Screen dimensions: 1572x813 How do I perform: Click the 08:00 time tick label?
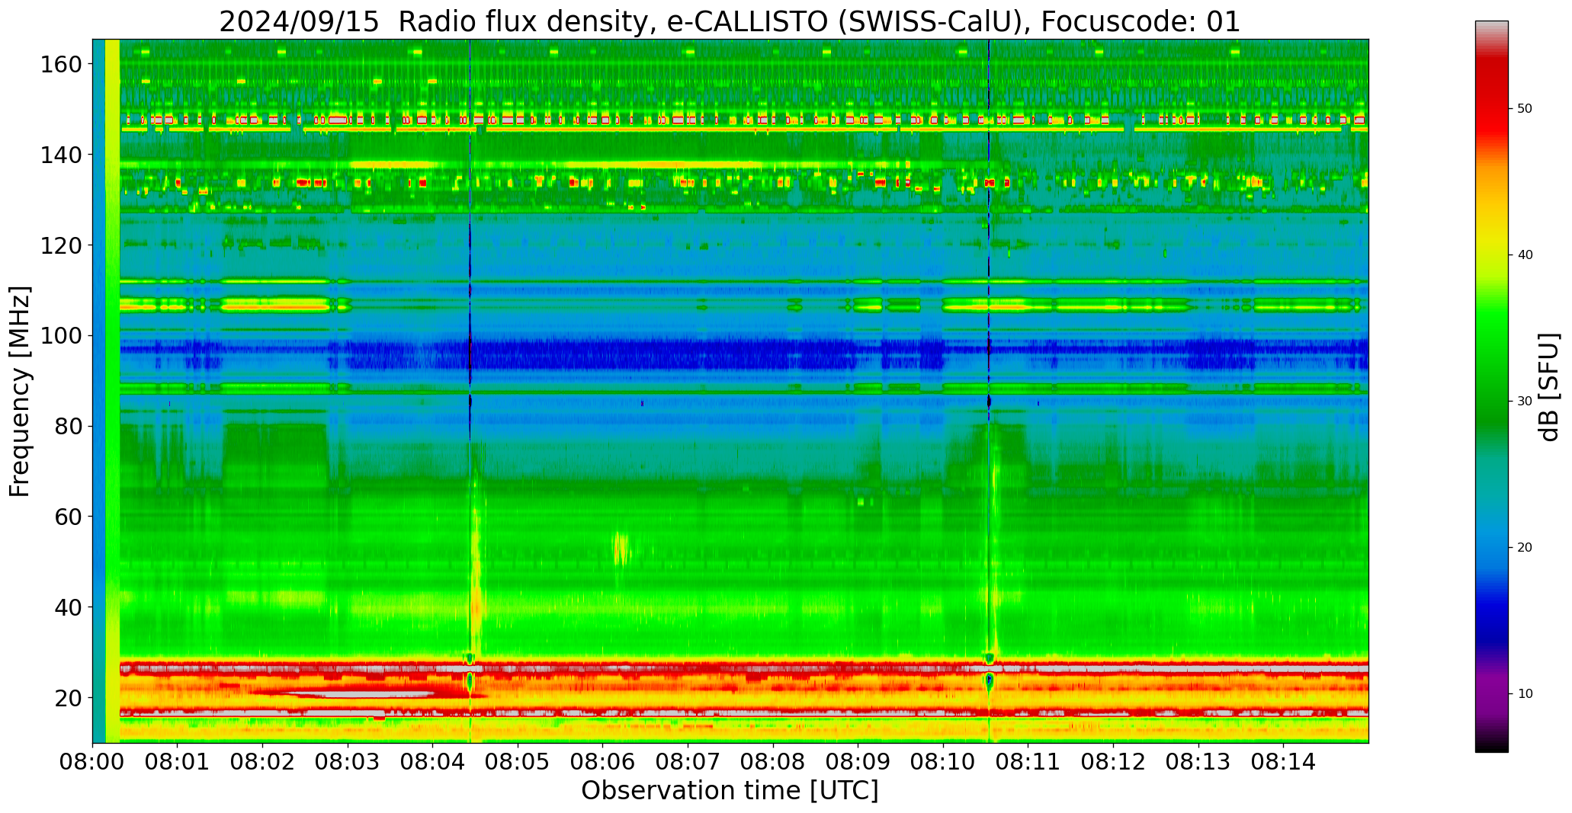point(93,761)
